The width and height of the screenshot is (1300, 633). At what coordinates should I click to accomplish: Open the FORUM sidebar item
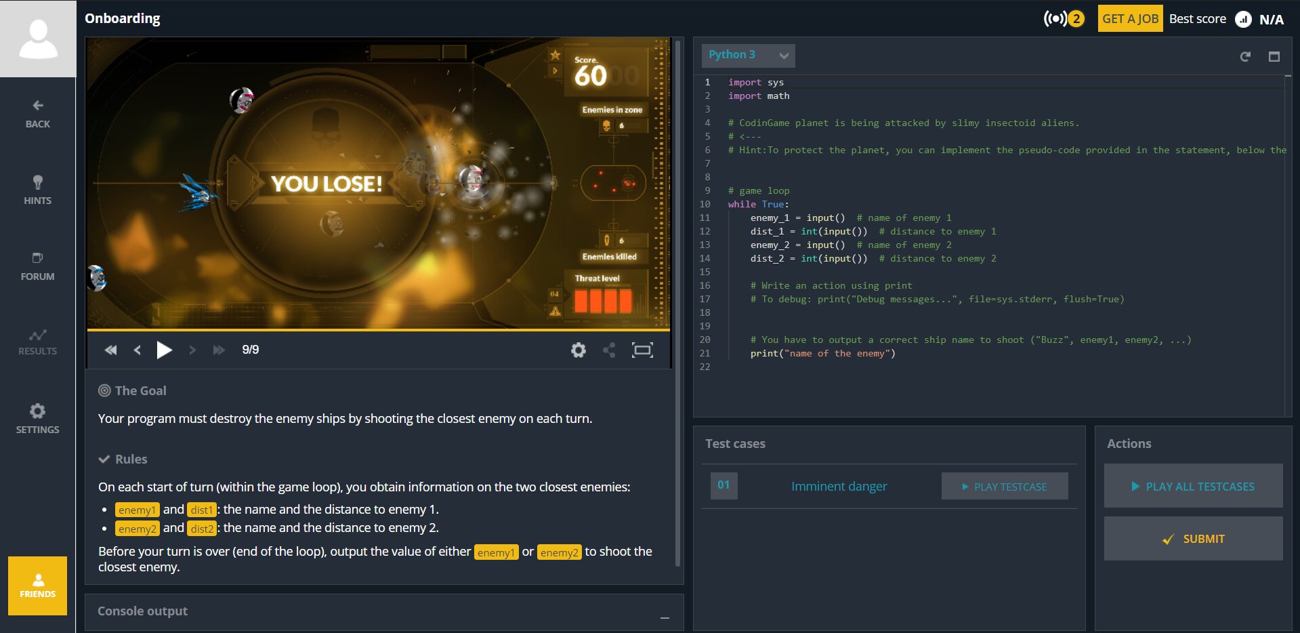point(38,266)
